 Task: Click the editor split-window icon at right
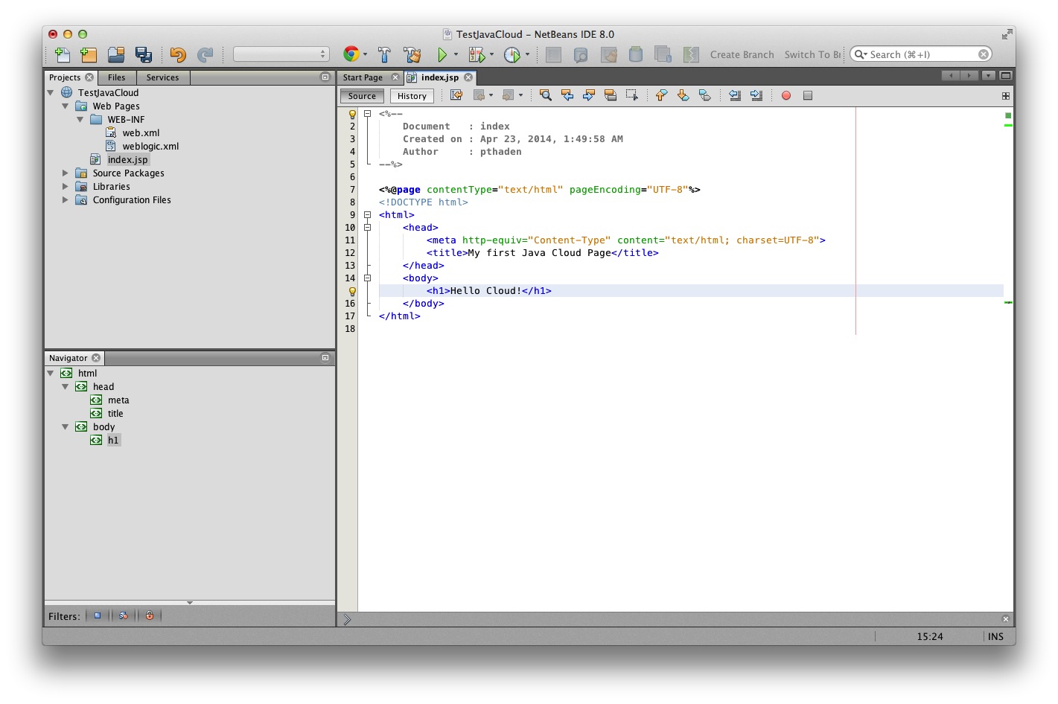pyautogui.click(x=1006, y=95)
